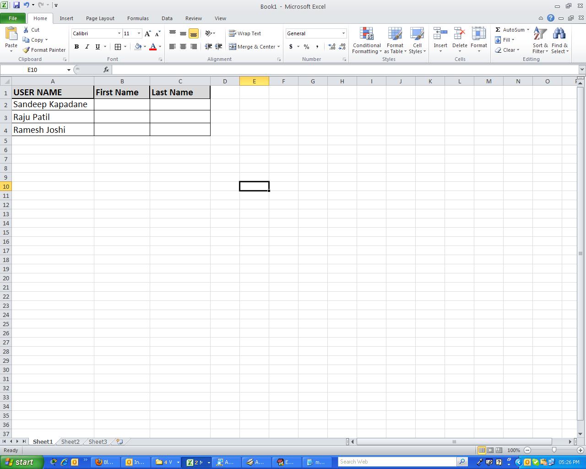Click the Delete cells icon
586x469 pixels.
[460, 34]
